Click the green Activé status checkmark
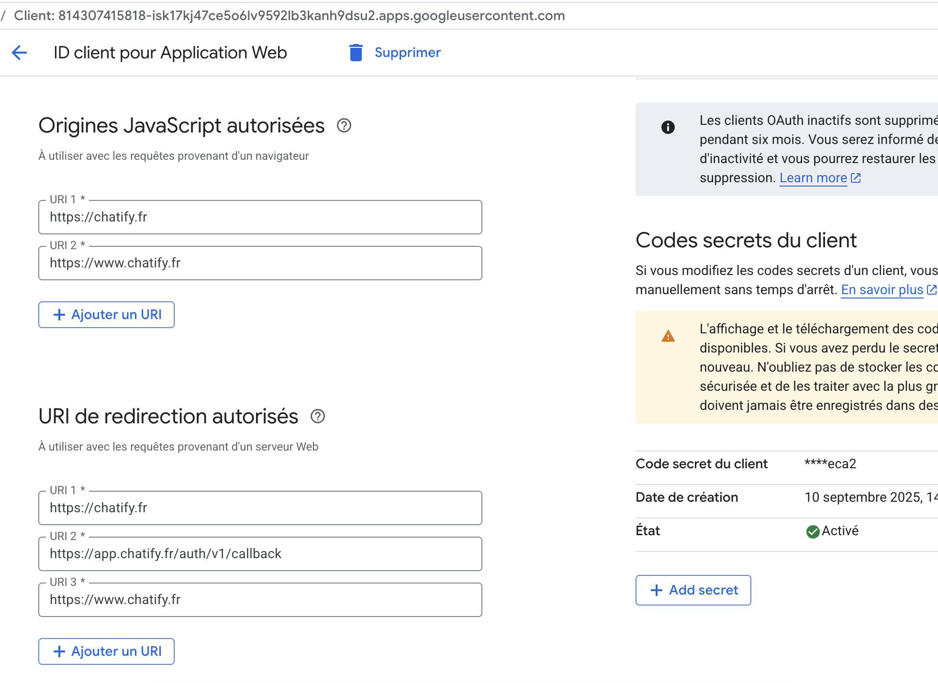938x683 pixels. (813, 531)
